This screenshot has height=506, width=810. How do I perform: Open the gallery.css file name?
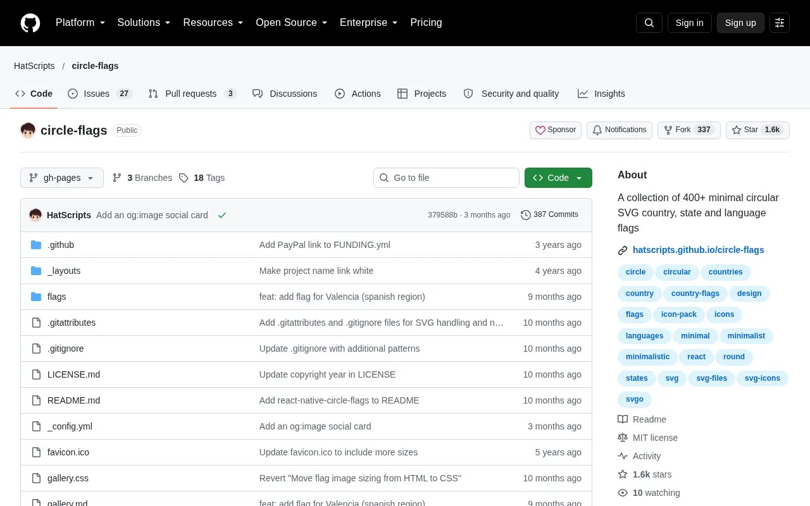[x=68, y=478]
